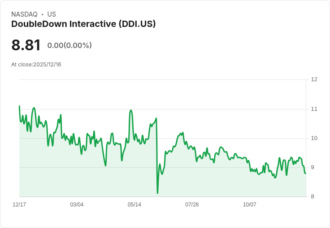This screenshot has width=330, height=228.
Task: Select the US market label
Action: [x=52, y=14]
